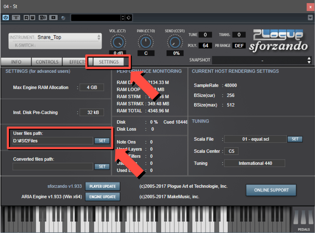
Task: Click the plugin window options icon
Action: click(16, 18)
